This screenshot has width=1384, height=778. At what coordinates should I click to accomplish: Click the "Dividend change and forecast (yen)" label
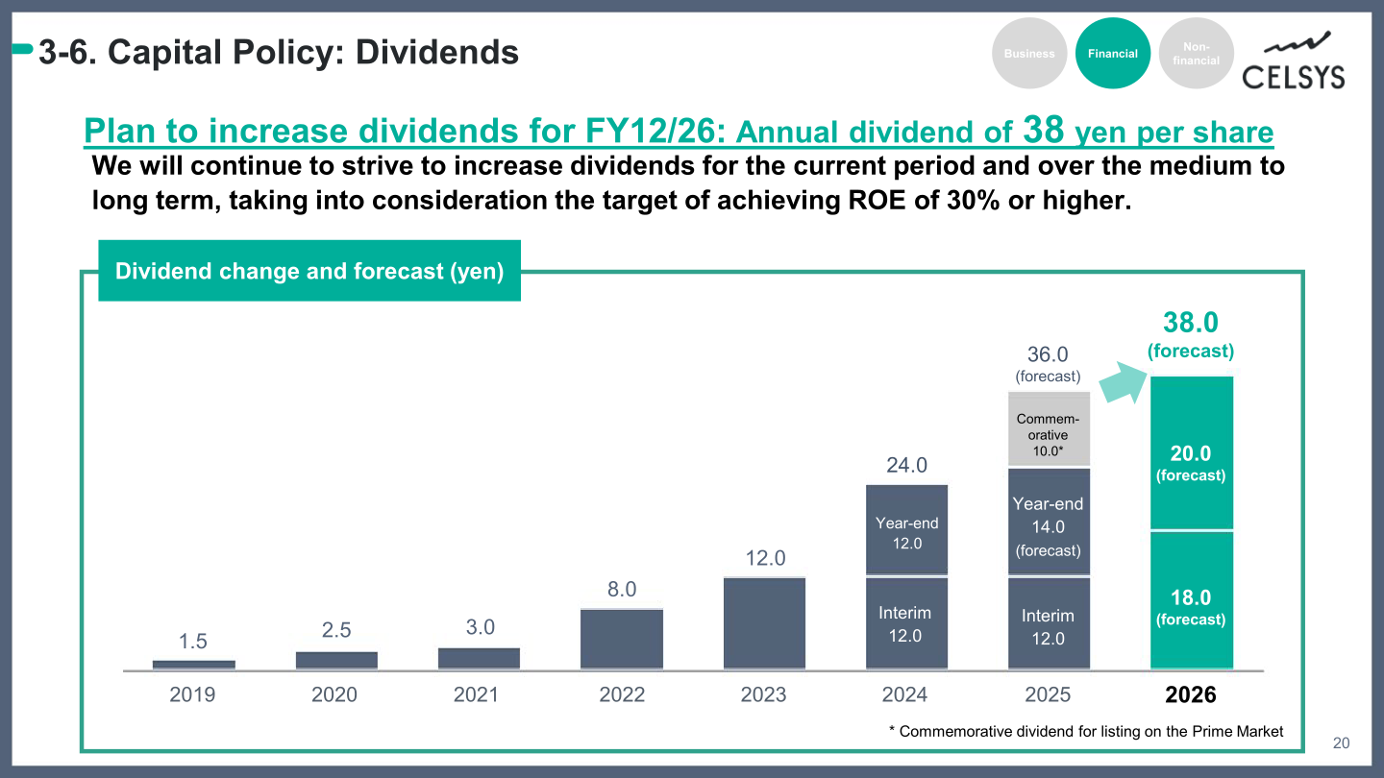pos(309,271)
